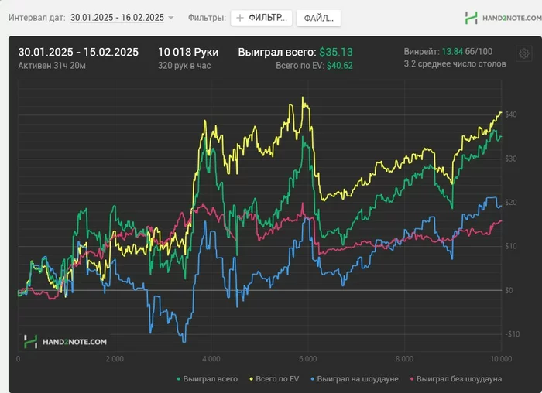Click the 30.01.2025 - 15.02.2025 chart heading
This screenshot has height=393, width=542.
click(78, 52)
